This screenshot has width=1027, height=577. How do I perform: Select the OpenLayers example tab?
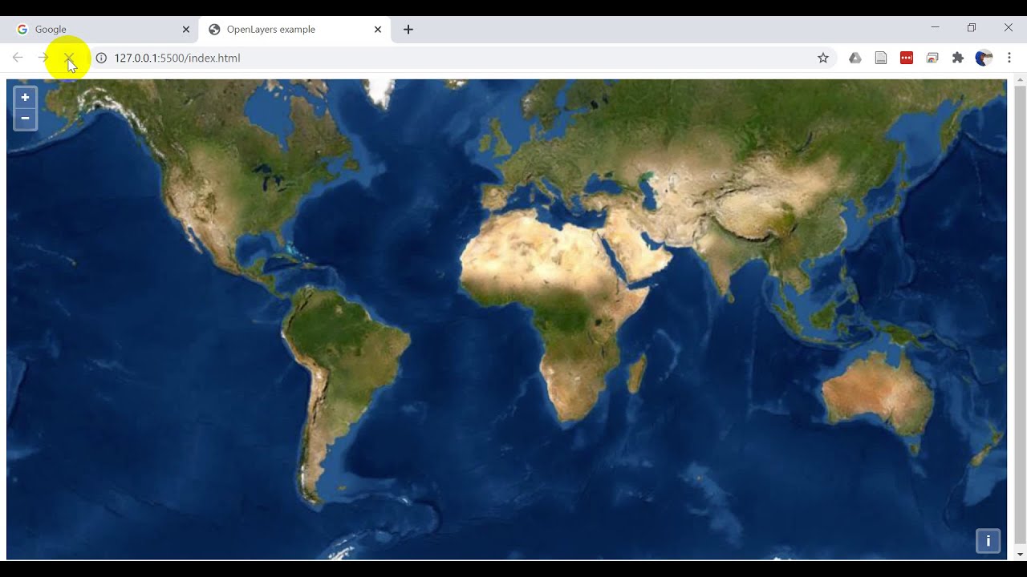point(294,29)
